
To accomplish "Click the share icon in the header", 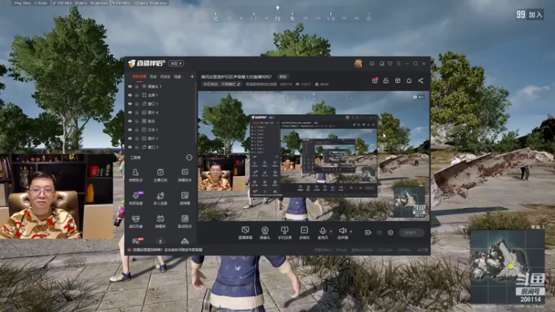I will pyautogui.click(x=420, y=80).
